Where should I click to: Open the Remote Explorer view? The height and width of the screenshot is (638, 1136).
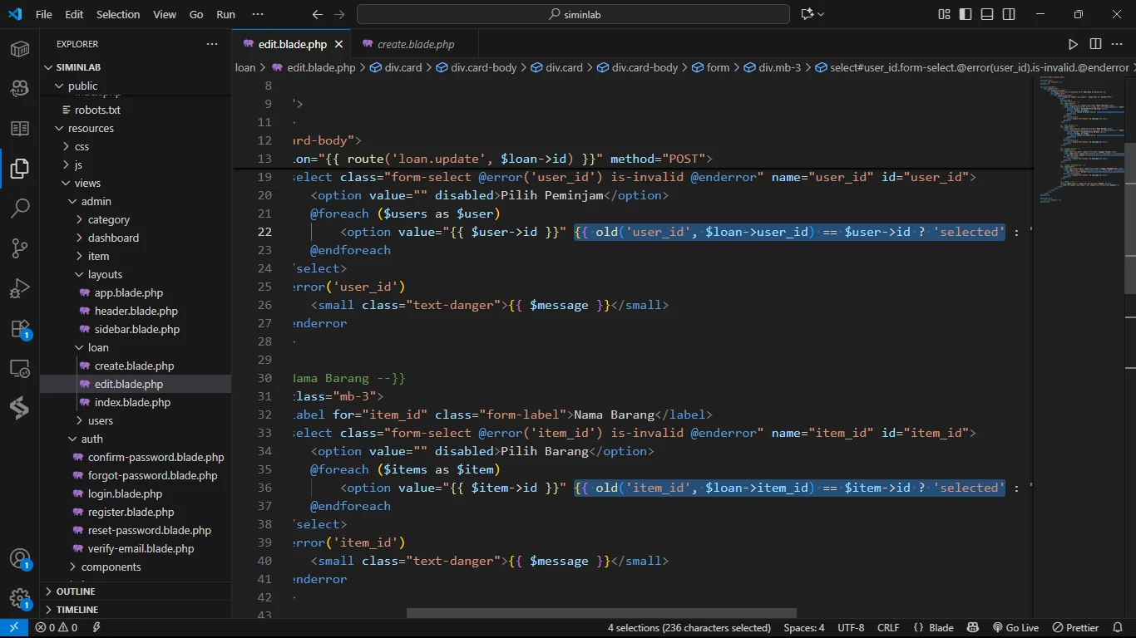tap(20, 369)
